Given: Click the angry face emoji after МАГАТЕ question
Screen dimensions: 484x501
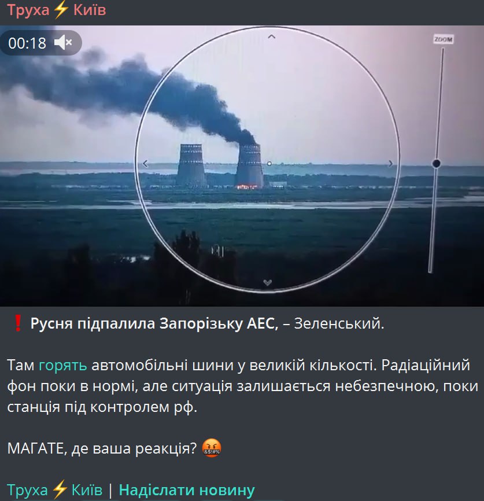Looking at the screenshot, I should point(212,448).
